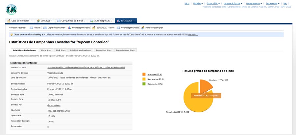Follow the Leia mais... tip link
This screenshot has width=296, height=135.
pos(192,35)
